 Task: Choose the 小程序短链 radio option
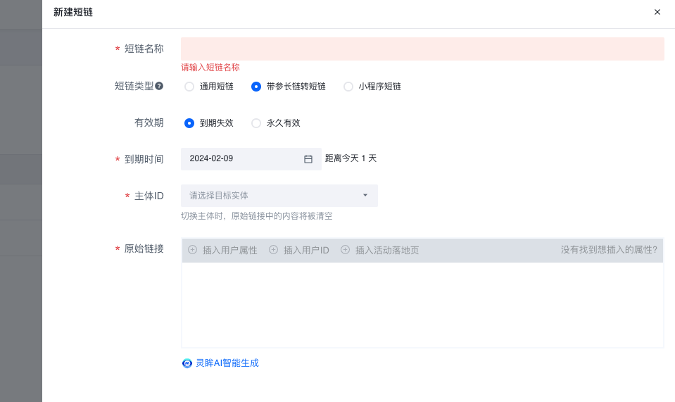point(348,87)
